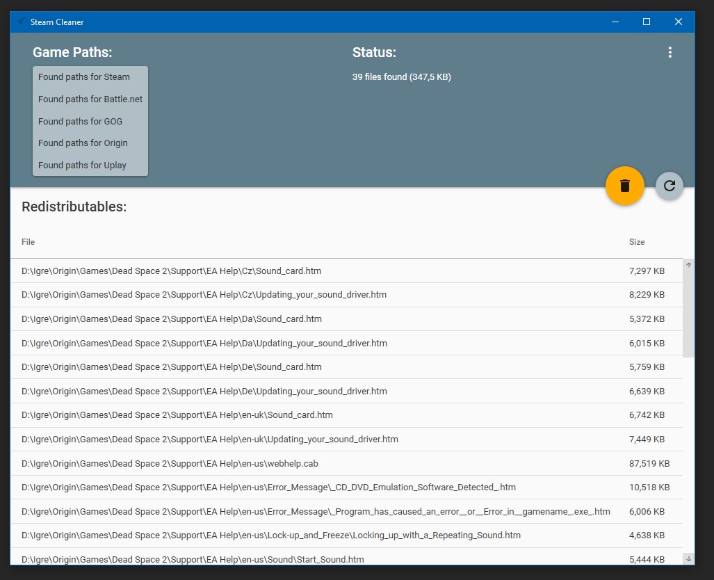Click the 7,297 KB size value
The height and width of the screenshot is (580, 714).
click(x=647, y=271)
